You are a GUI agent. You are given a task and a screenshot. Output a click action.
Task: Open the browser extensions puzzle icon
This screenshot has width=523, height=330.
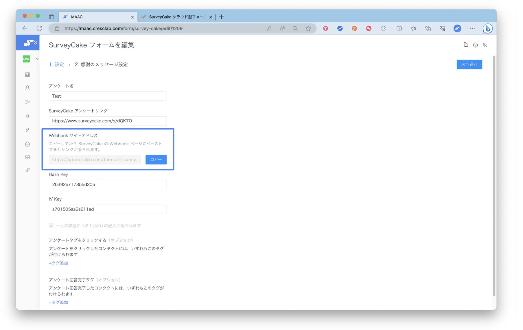coord(383,28)
